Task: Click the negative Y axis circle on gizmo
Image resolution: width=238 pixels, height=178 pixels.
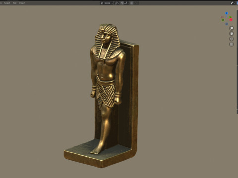Action: point(223,20)
